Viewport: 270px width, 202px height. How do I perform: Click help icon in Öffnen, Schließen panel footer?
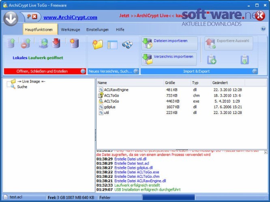(x=83, y=71)
